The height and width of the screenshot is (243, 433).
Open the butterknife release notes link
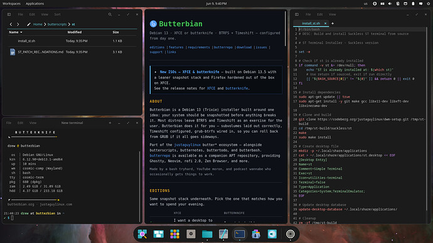[x=237, y=88]
